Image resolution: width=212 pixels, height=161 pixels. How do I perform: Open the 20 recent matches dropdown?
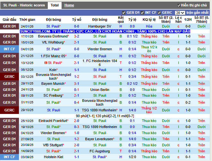pyautogui.click(x=180, y=13)
